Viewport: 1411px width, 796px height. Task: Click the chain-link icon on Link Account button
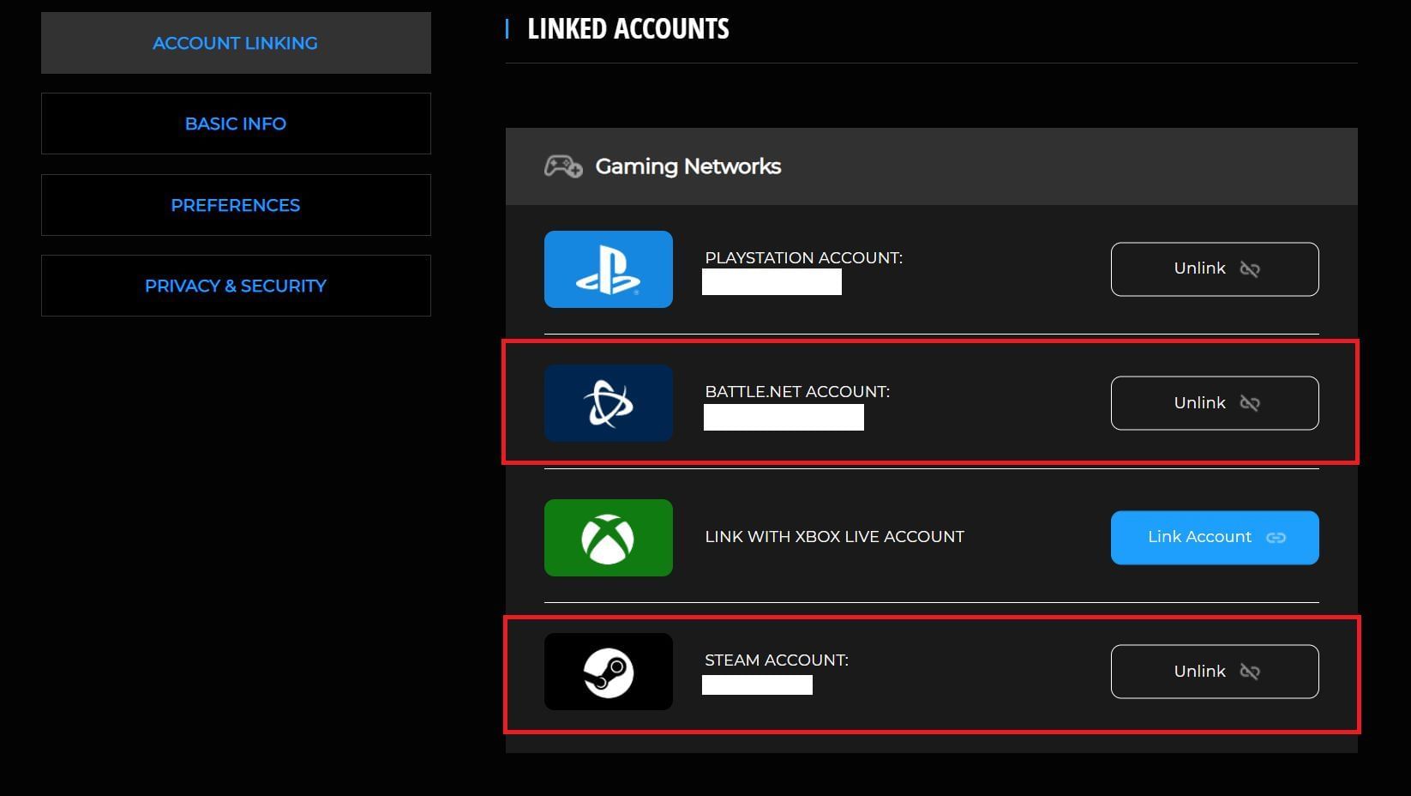[1276, 537]
